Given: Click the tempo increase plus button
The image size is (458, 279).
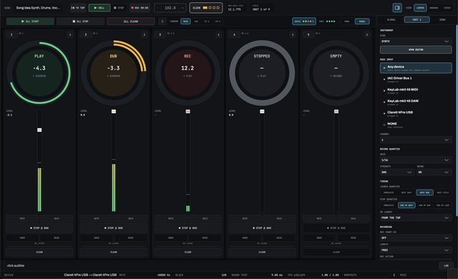Looking at the screenshot, I should [x=182, y=8].
